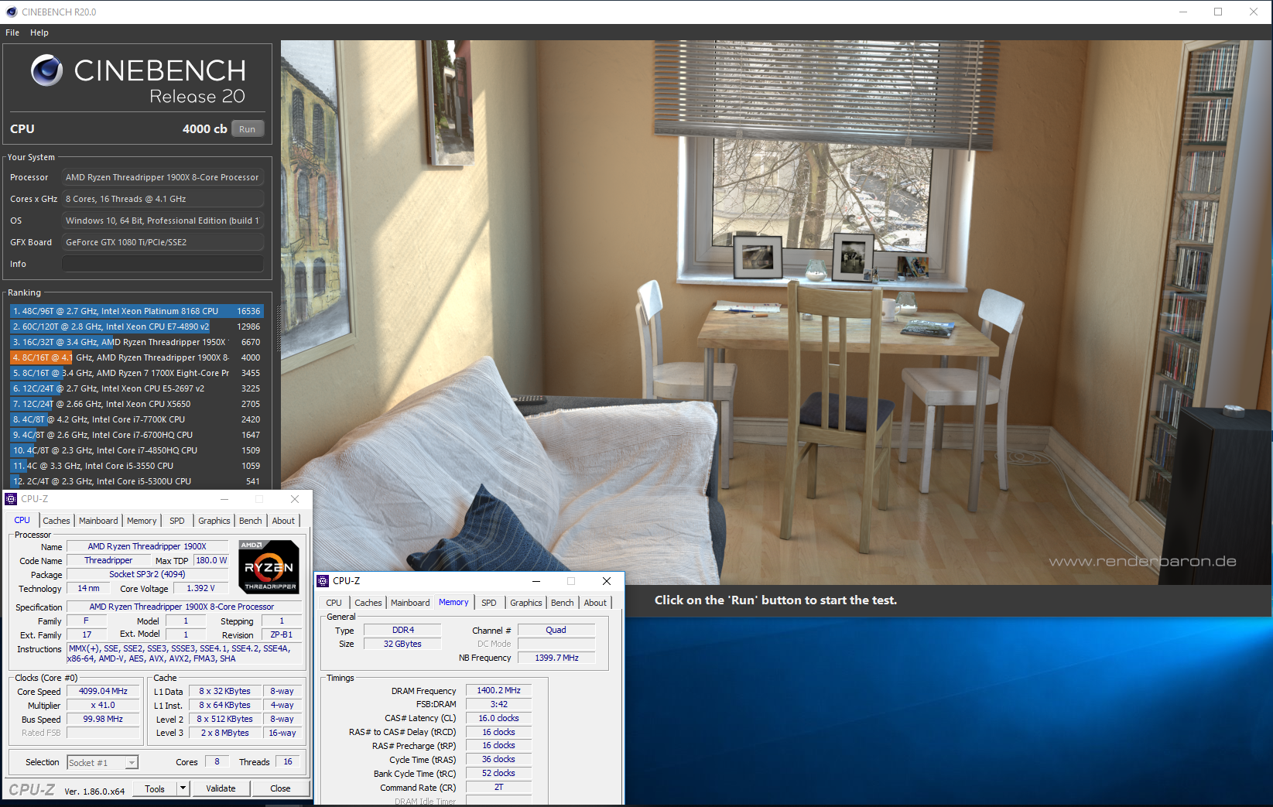
Task: Click the Ryzen Threadripper logo in CPU-Z
Action: (269, 567)
